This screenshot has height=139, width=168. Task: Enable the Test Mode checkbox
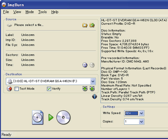(16, 89)
